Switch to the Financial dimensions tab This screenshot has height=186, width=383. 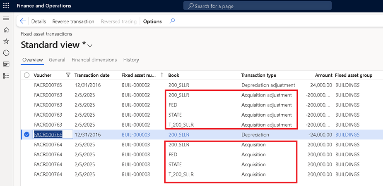point(94,60)
